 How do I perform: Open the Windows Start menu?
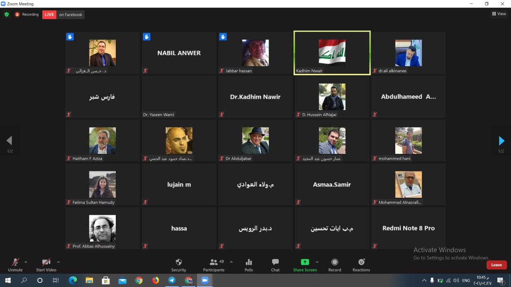[8, 280]
